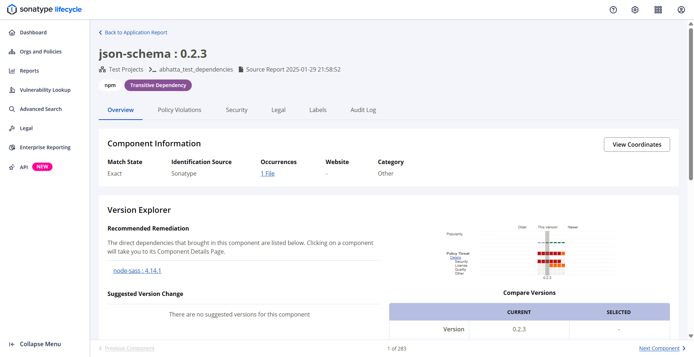Click the NEW badge beside API
Screen dimensions: 694x357
tap(42, 167)
